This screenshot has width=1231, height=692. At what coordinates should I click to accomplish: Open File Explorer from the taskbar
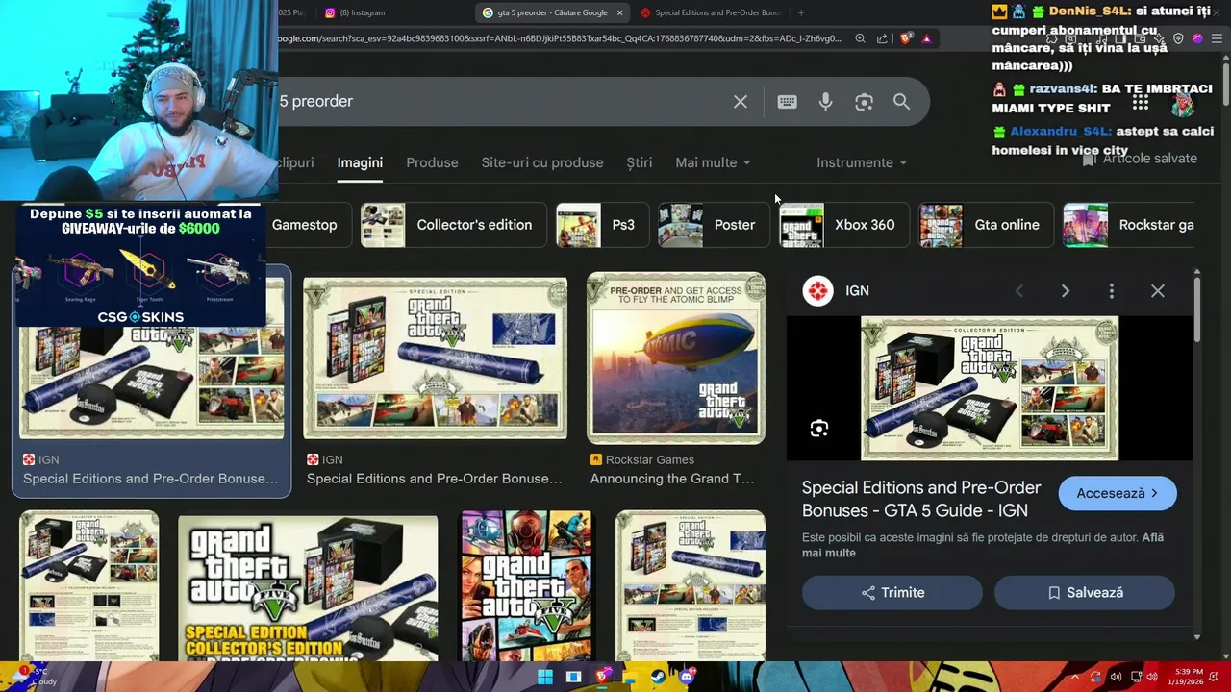(630, 677)
